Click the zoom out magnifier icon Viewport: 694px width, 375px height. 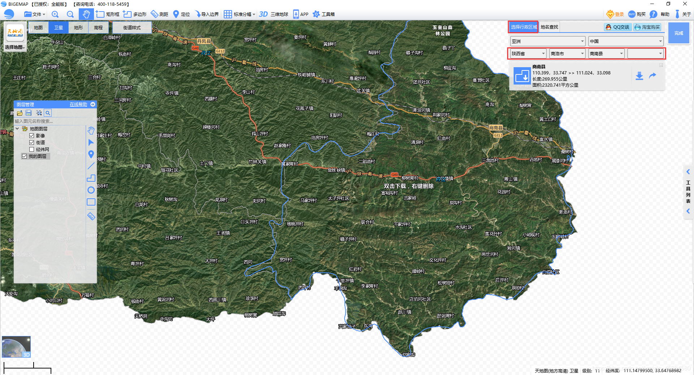click(x=70, y=14)
